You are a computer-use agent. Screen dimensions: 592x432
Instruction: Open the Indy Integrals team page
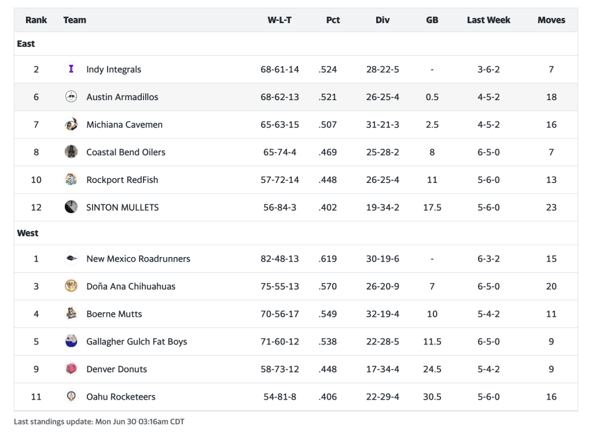point(113,69)
